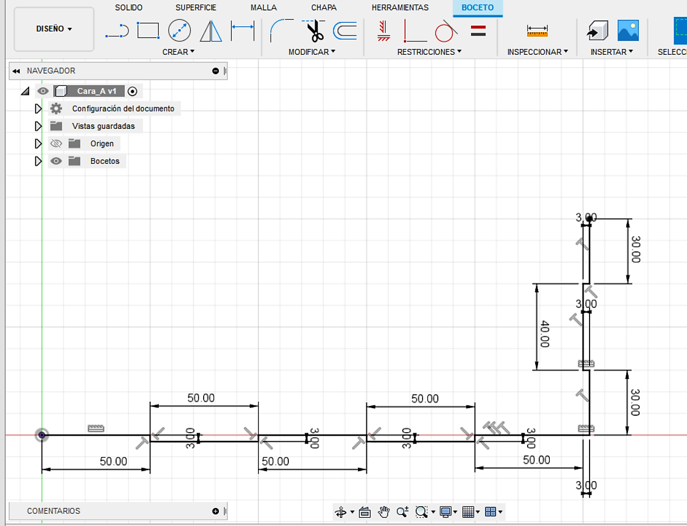This screenshot has height=526, width=687.
Task: Collapse the Cara_A v1 root node
Action: coord(26,91)
